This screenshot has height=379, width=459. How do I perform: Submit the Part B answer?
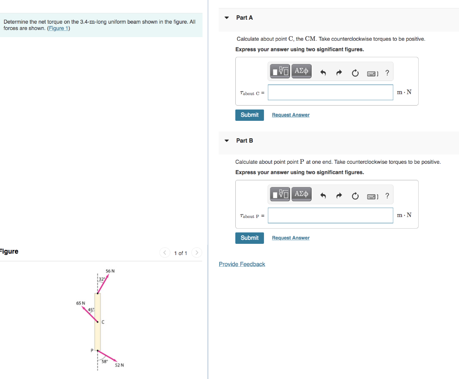point(249,238)
